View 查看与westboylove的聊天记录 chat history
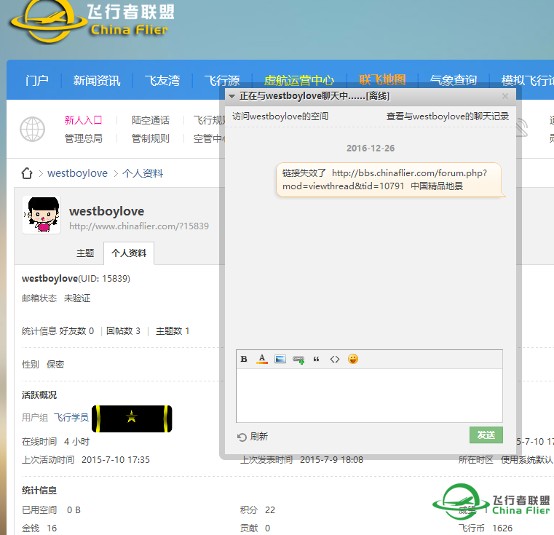Screen dimensions: 554x535 tap(447, 116)
